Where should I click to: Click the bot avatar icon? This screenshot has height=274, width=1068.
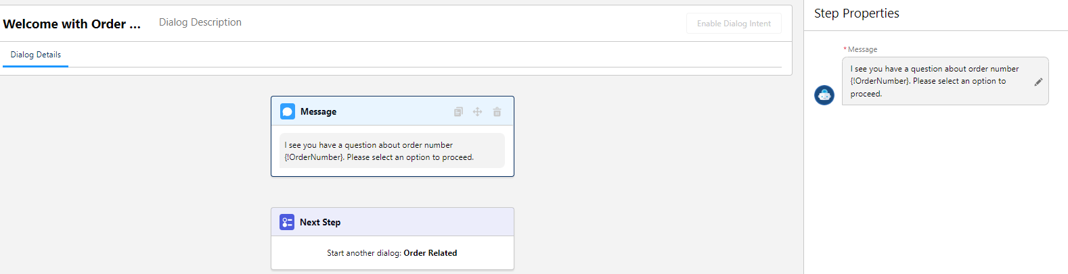point(824,95)
